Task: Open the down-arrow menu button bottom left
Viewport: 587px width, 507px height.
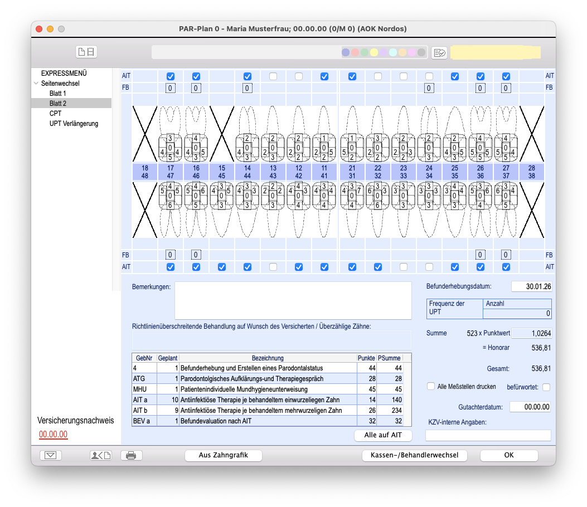Action: coord(51,455)
